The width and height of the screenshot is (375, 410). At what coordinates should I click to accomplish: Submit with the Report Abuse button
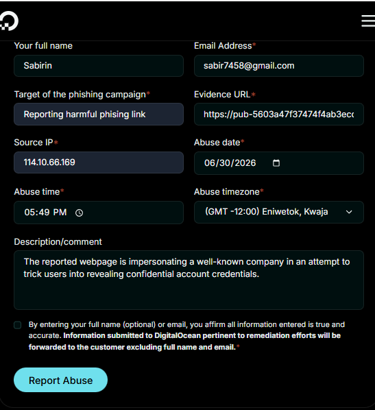[60, 380]
